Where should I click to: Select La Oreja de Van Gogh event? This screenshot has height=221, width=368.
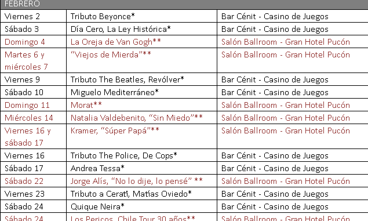click(142, 42)
